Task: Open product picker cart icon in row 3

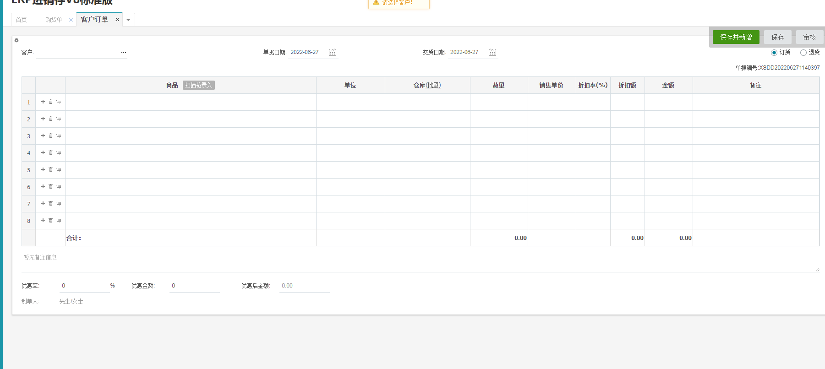Action: pyautogui.click(x=58, y=136)
